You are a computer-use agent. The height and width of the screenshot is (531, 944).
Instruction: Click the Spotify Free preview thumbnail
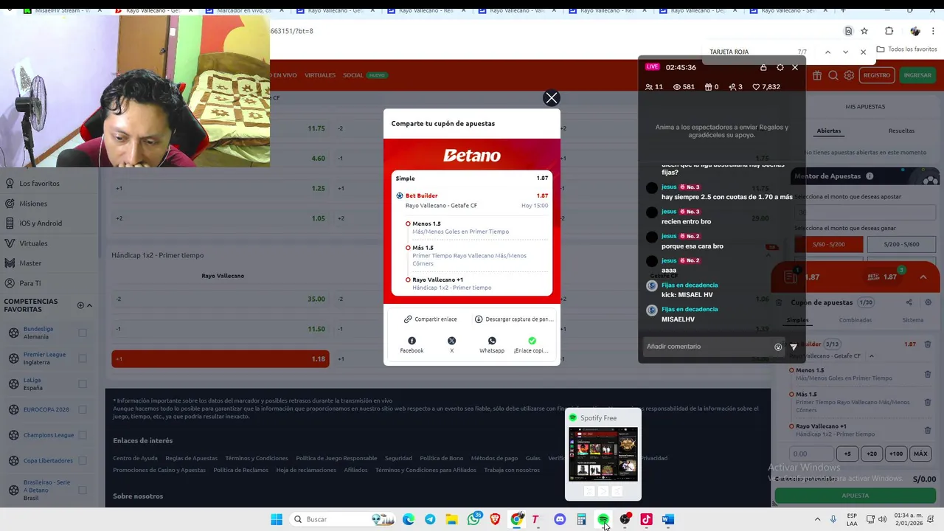coord(603,454)
